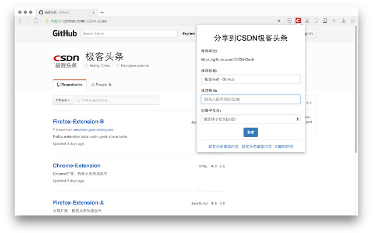Open the Filters dropdown
The image size is (373, 233).
(63, 100)
